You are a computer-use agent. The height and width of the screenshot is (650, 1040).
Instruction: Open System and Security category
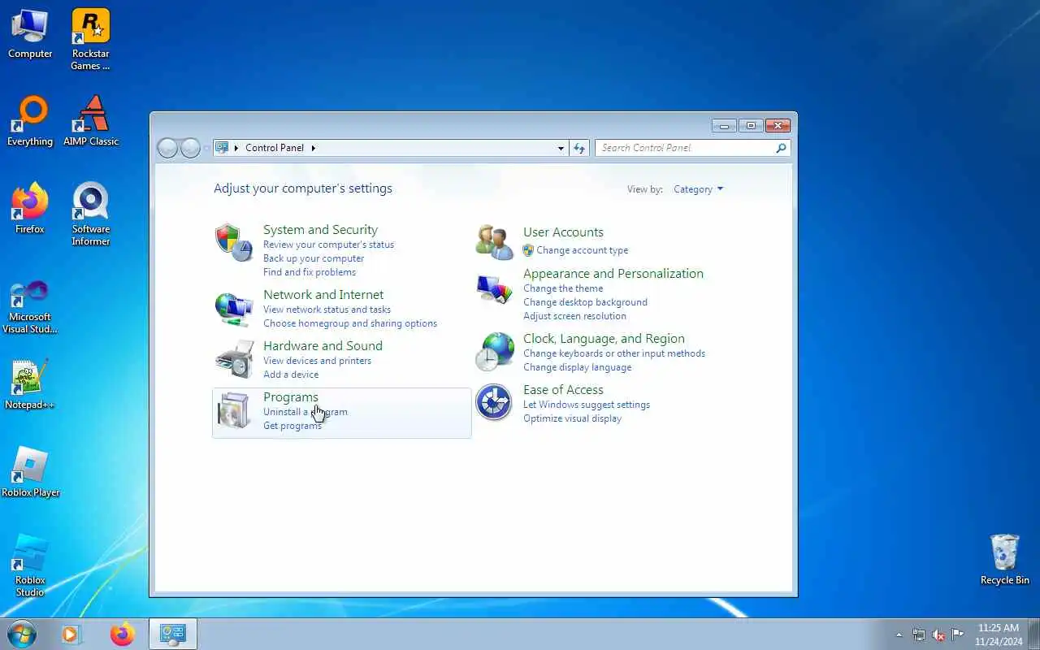point(320,230)
